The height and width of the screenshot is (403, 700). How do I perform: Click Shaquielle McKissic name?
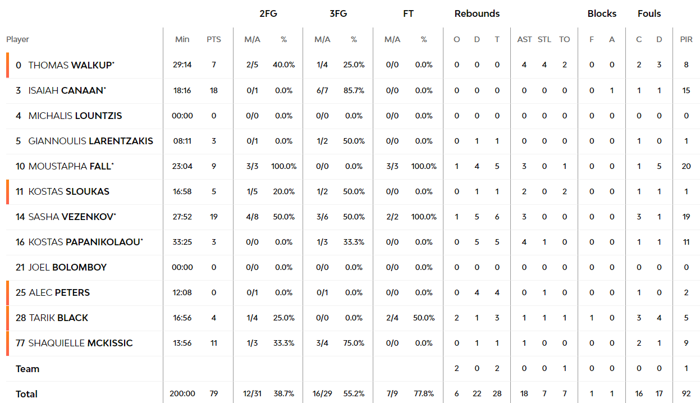point(80,343)
